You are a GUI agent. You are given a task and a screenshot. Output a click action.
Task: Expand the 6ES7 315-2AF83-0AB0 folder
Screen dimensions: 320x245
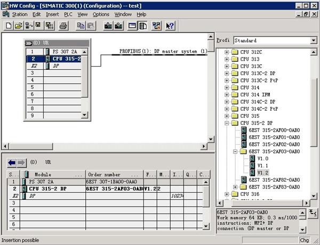tap(235, 187)
